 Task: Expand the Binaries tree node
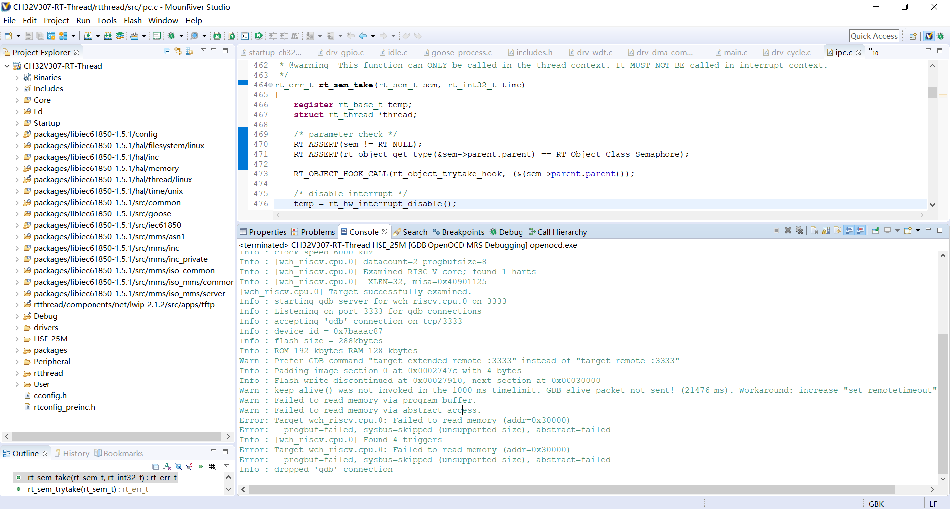pyautogui.click(x=17, y=78)
